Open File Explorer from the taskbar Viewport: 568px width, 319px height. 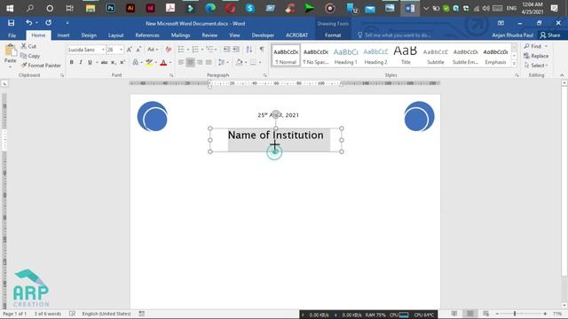[x=91, y=8]
